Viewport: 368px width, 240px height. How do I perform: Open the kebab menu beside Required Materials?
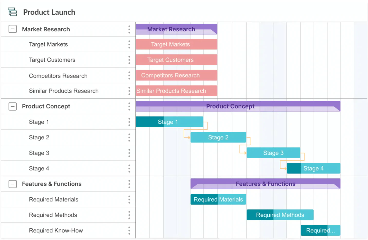(129, 199)
